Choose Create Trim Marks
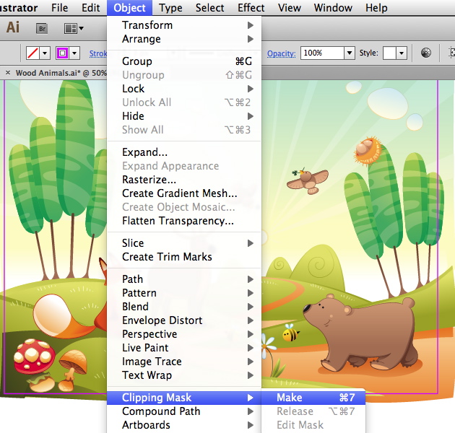The width and height of the screenshot is (455, 433). pos(184,257)
